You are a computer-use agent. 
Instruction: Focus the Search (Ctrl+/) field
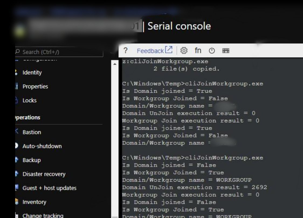59,52
